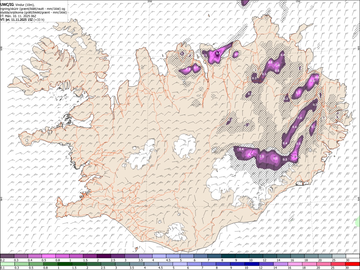Select the bright red 30 rain swatch
The height and width of the screenshot is (270, 360).
[353, 264]
